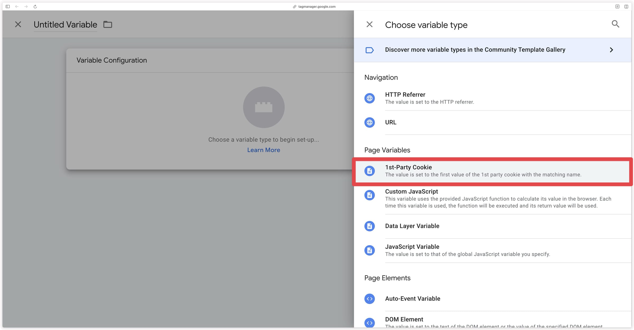Screen dimensions: 634x330
Task: Open Community Template Gallery chevron arrow
Action: [611, 50]
